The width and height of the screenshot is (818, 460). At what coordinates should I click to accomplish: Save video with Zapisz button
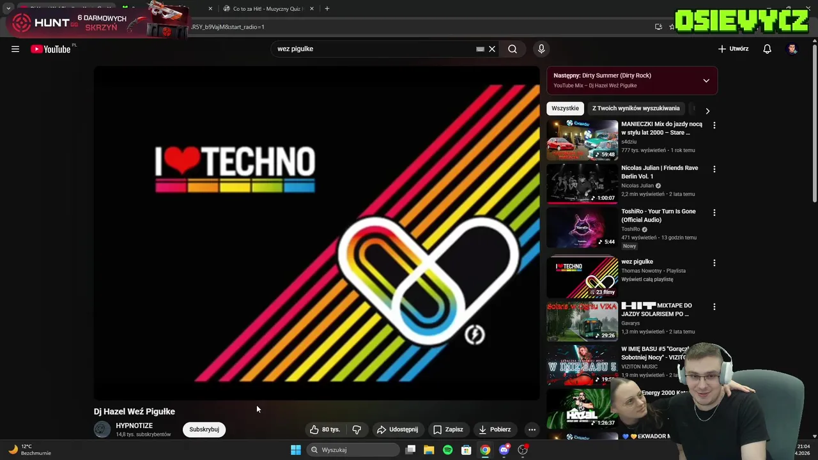[x=447, y=429]
